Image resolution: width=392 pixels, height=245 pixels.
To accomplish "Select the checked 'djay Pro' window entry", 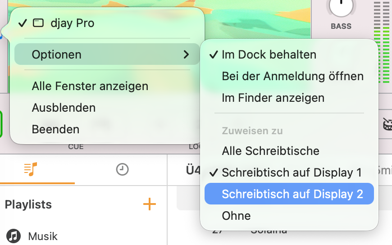I will tap(72, 23).
